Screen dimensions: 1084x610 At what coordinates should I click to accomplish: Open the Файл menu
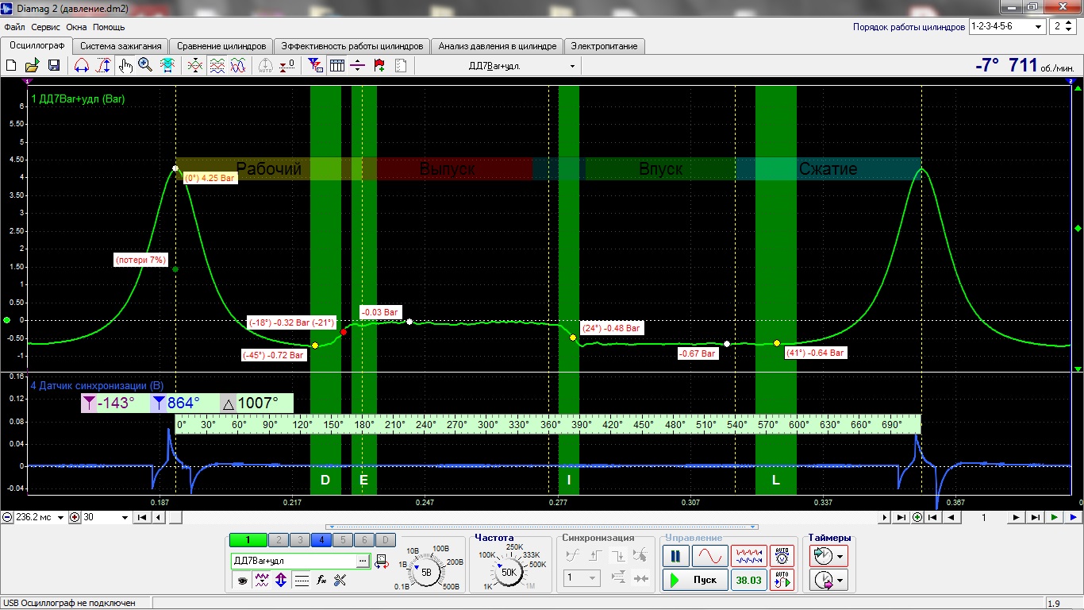click(14, 27)
